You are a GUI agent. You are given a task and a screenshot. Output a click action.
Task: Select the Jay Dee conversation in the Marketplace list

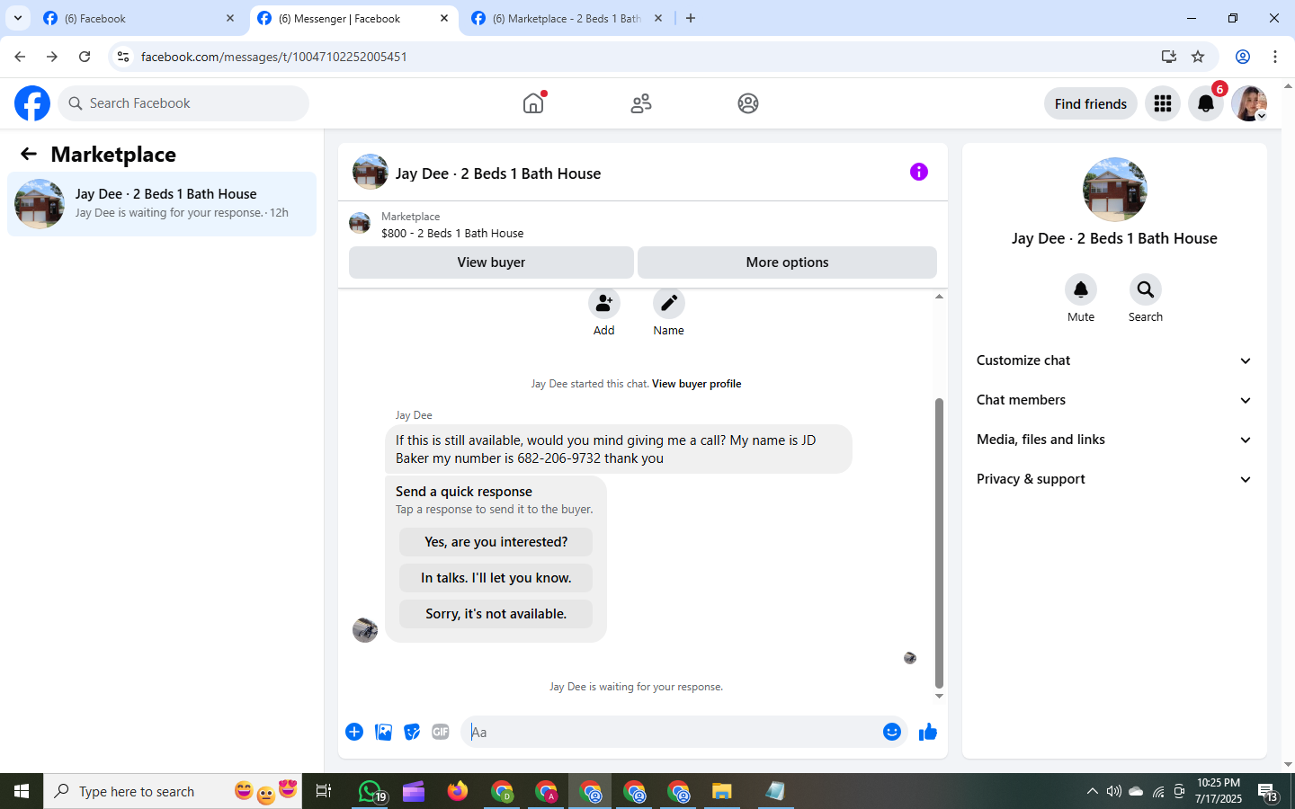(x=162, y=204)
